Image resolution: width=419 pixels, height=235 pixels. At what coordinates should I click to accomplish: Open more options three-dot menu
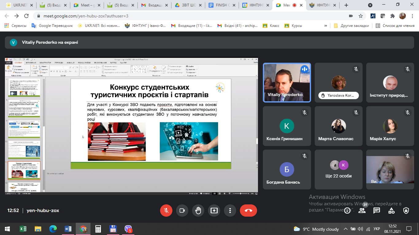(230, 211)
